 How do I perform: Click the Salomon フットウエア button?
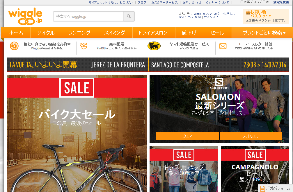[x=251, y=136]
